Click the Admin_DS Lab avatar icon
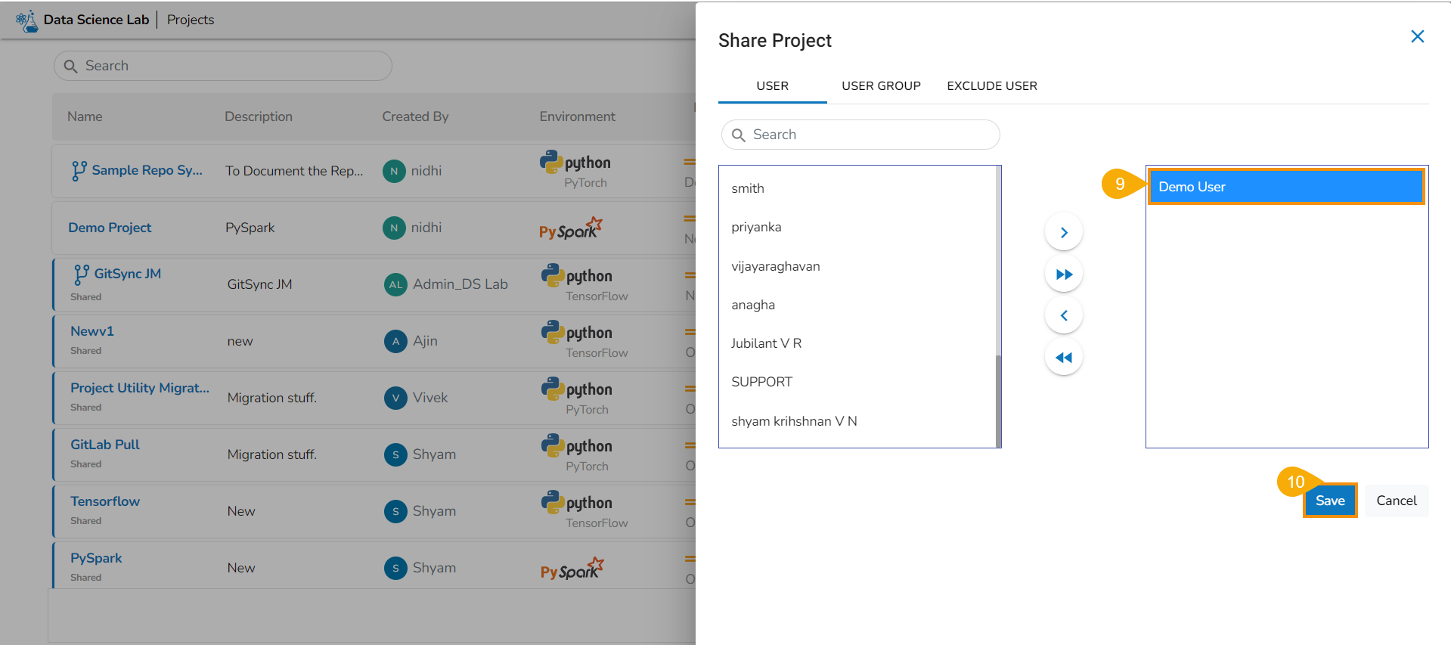Viewport: 1451px width, 645px height. click(x=395, y=284)
